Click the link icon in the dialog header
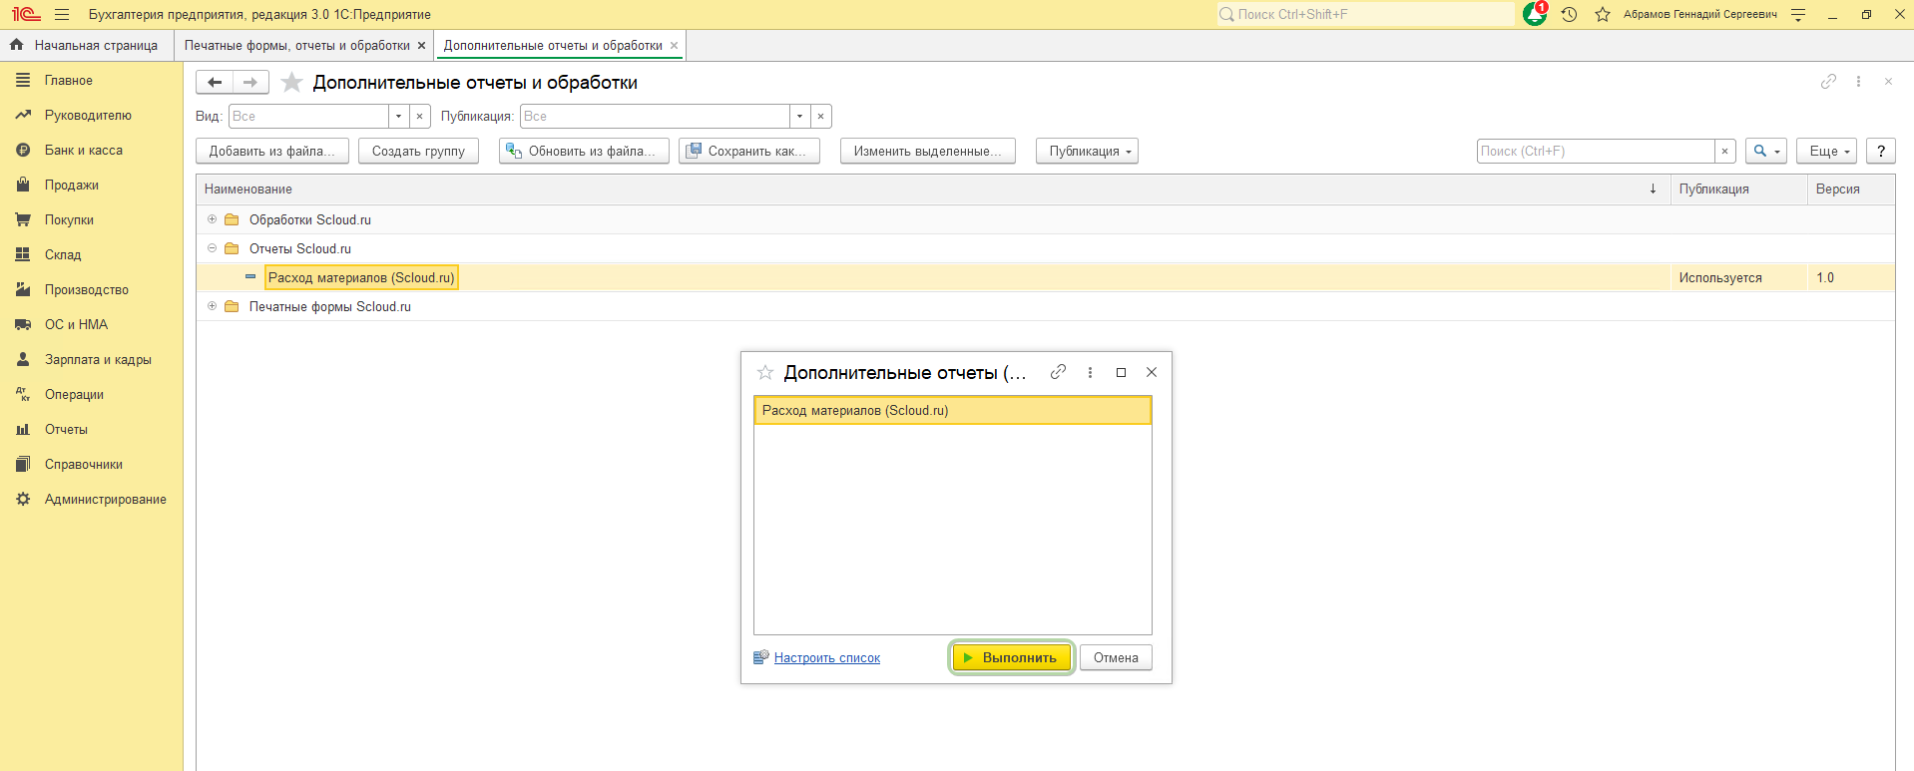 [1058, 372]
